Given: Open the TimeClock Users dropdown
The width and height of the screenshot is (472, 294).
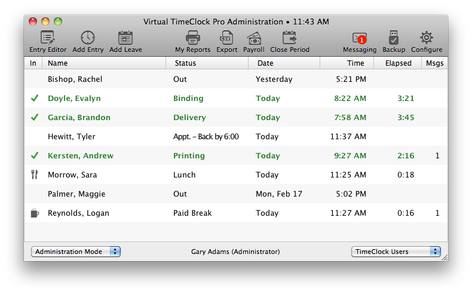Looking at the screenshot, I should point(396,252).
